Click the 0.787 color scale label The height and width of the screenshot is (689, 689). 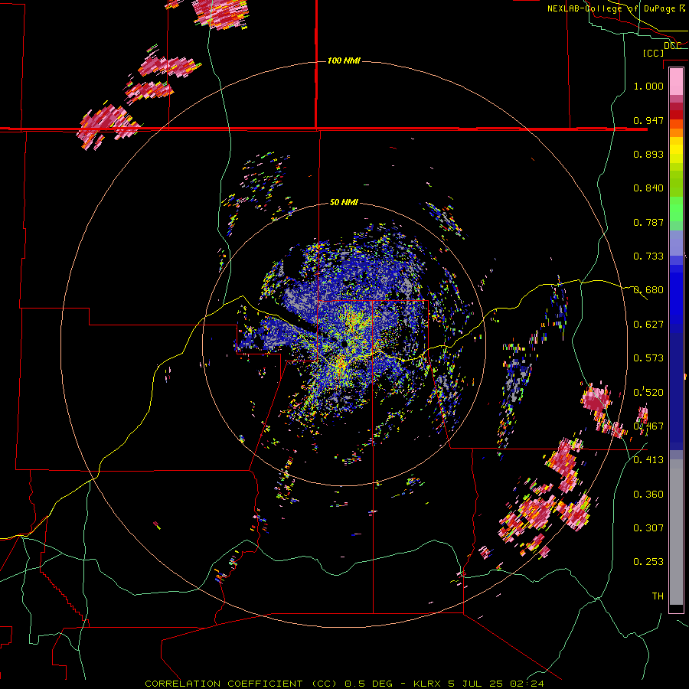[648, 222]
